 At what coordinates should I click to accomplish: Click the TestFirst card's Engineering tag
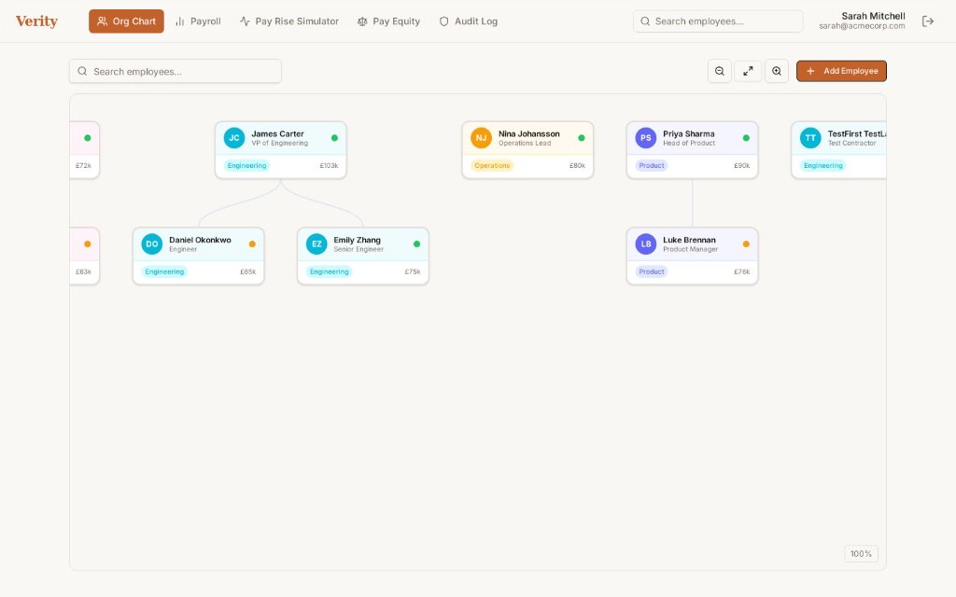pos(823,165)
